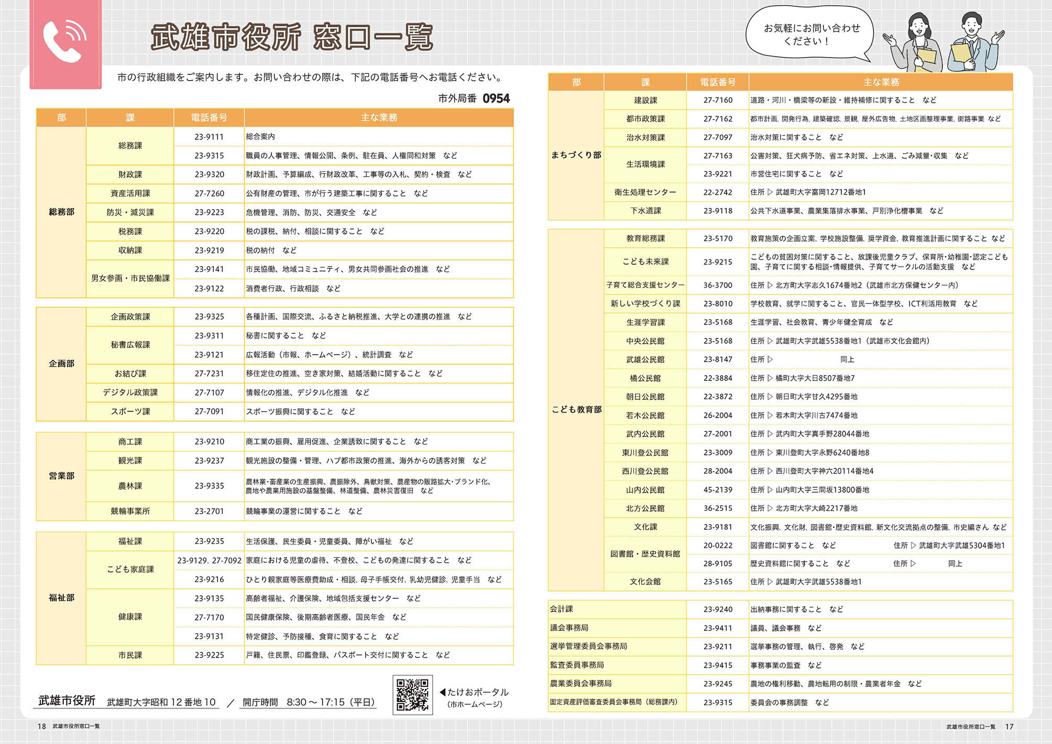Select the area code 0954

[496, 99]
